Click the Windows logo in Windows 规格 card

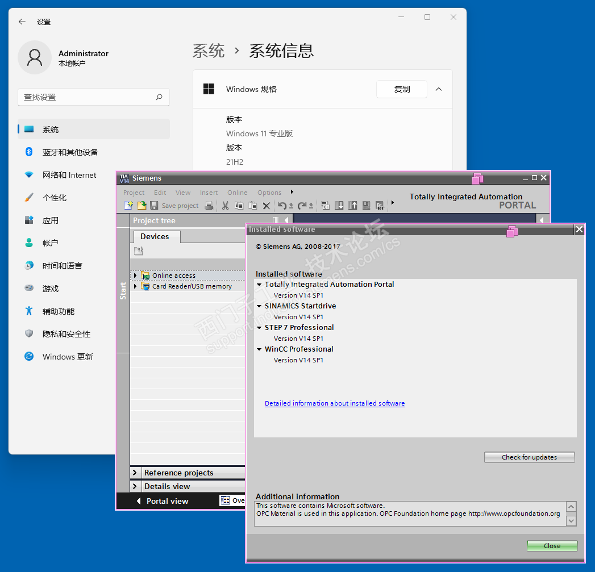tap(209, 89)
